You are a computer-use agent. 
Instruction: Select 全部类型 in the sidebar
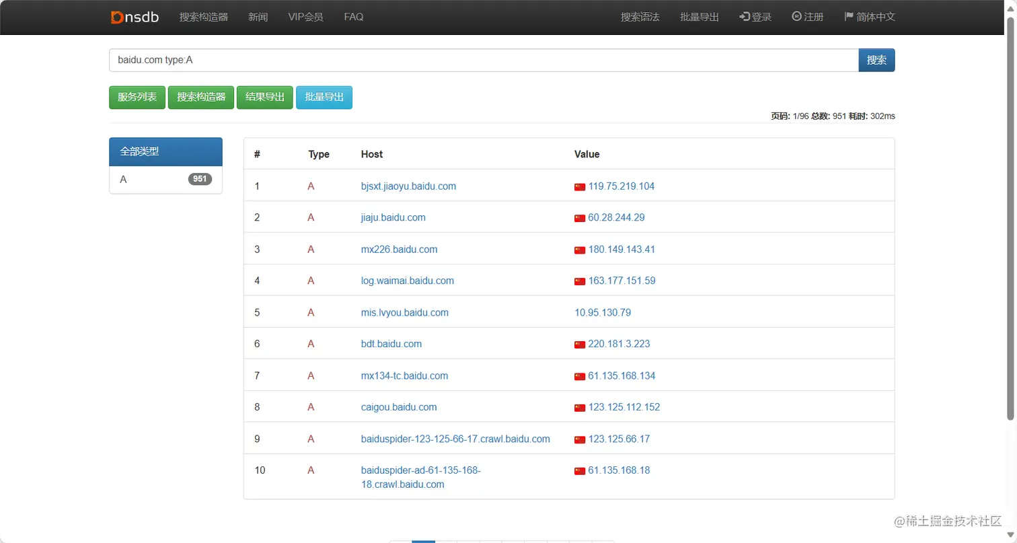click(x=165, y=151)
